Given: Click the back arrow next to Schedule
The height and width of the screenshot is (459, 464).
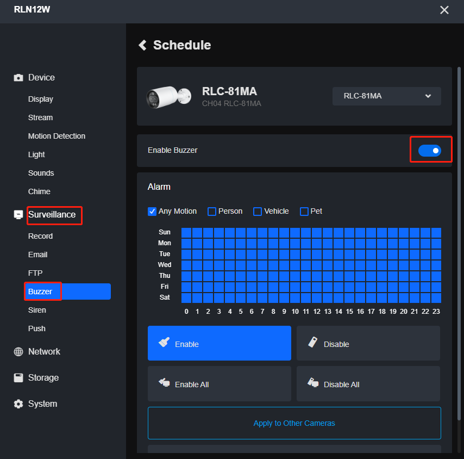Looking at the screenshot, I should [143, 45].
